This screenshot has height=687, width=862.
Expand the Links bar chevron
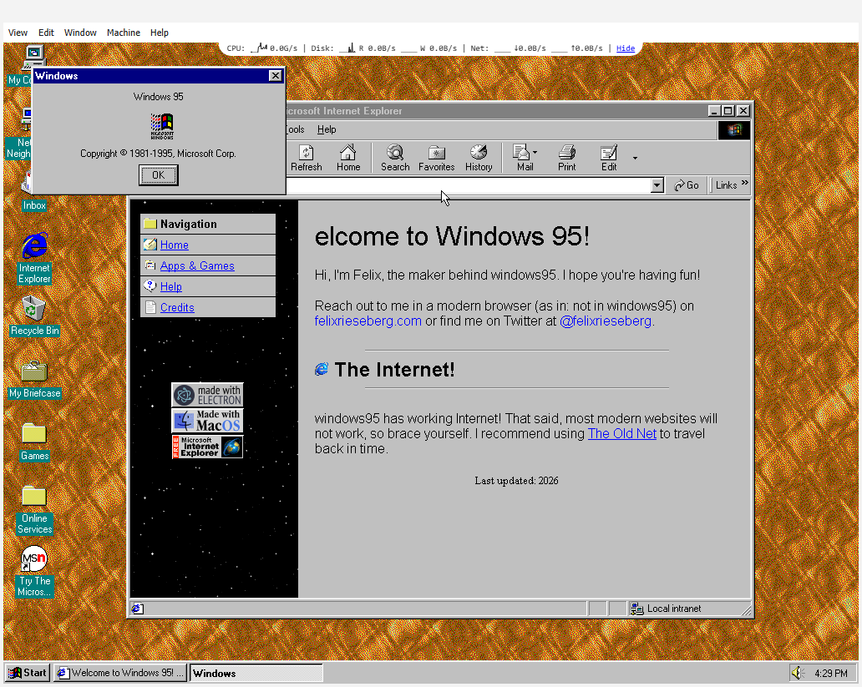pyautogui.click(x=744, y=183)
